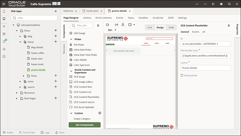Open OCE Content Placeholder properties menu
This screenshot has width=241, height=136.
click(x=229, y=26)
